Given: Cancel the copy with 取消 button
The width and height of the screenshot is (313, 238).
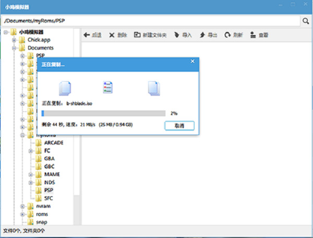Looking at the screenshot, I should (179, 126).
